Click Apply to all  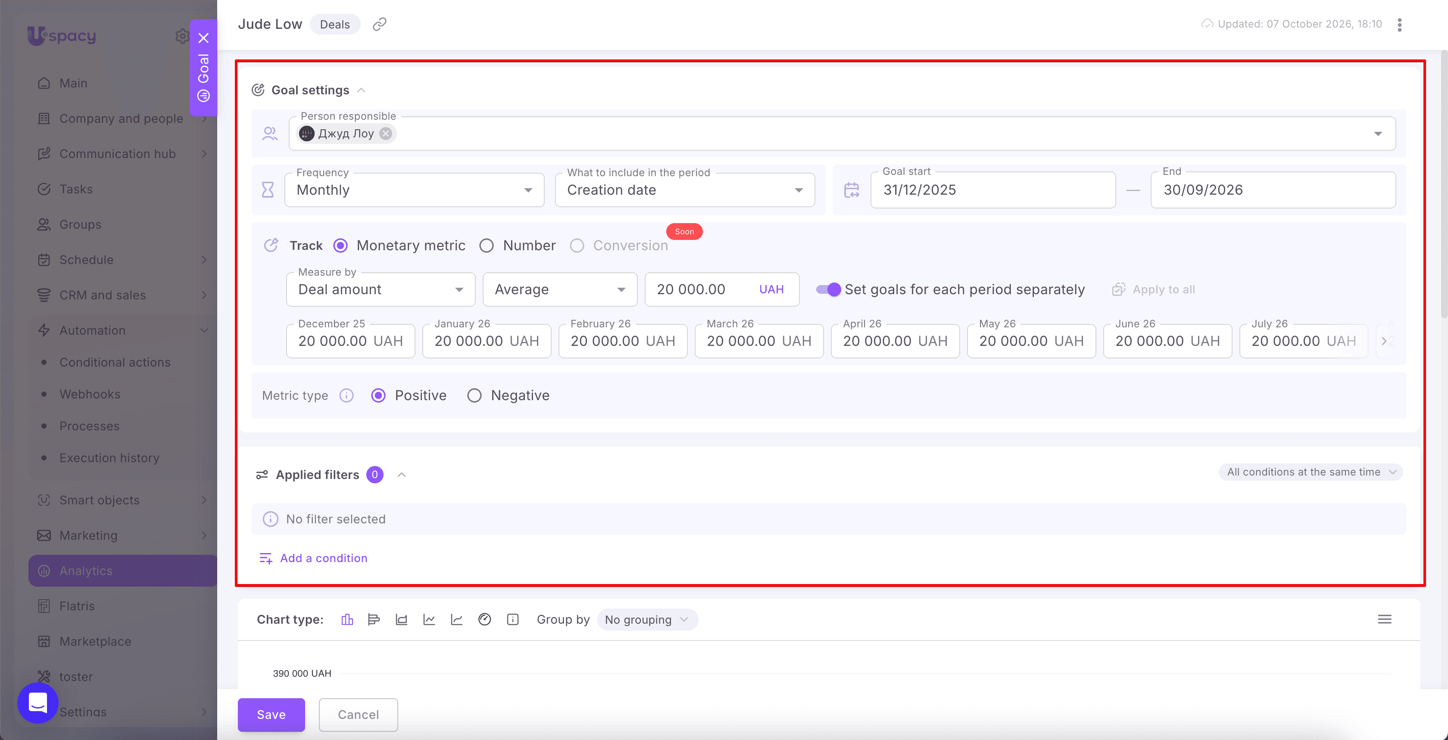pyautogui.click(x=1154, y=289)
